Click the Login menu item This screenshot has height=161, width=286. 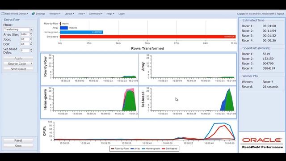(x=122, y=14)
